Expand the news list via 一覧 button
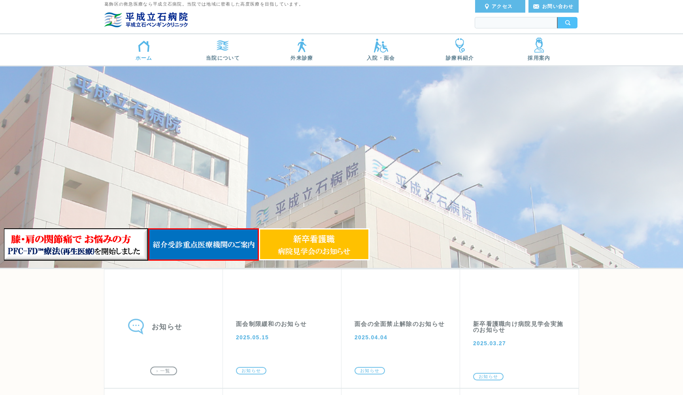Viewport: 683px width, 395px height. click(x=163, y=371)
